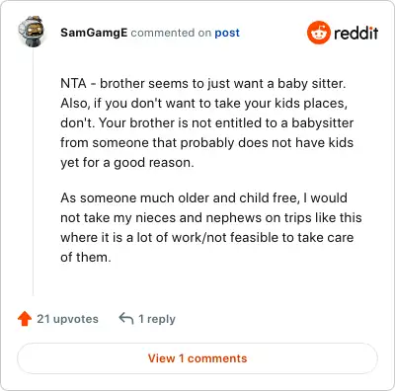Click the line "where it is a lot of work"
395x391 pixels.
pos(207,237)
